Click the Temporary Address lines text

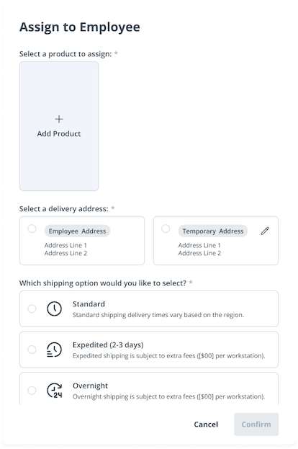tap(199, 249)
